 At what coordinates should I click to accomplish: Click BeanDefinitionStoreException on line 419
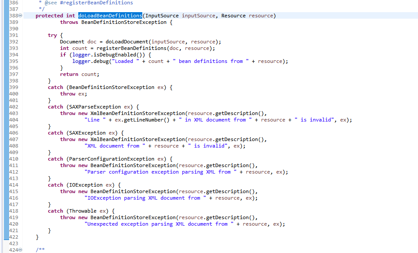(133, 217)
